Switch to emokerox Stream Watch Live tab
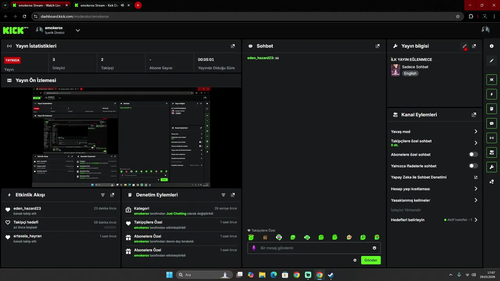Screen dimensions: 500x281 point(41,5)
